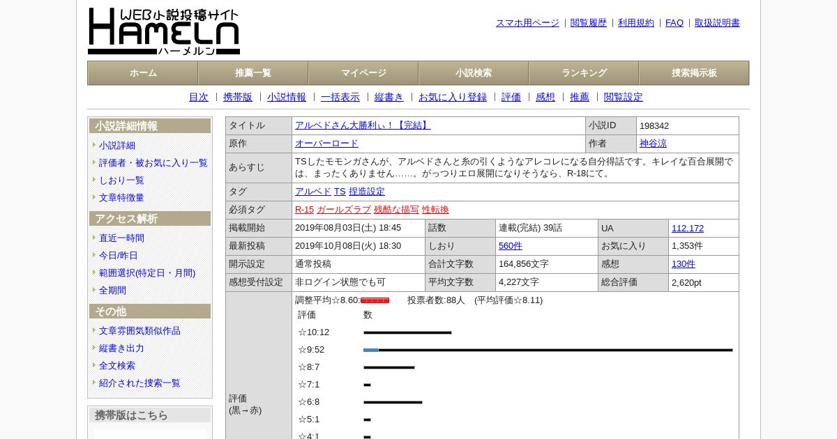Open 評価者・被お気に入り一覧 sidebar link
837x439 pixels.
pos(153,163)
